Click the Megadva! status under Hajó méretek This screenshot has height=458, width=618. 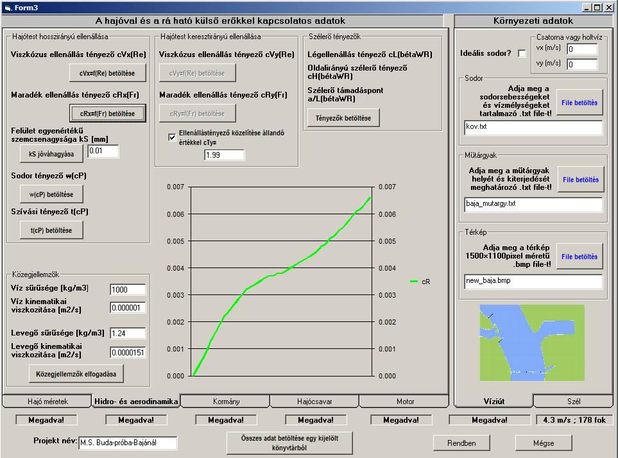46,420
